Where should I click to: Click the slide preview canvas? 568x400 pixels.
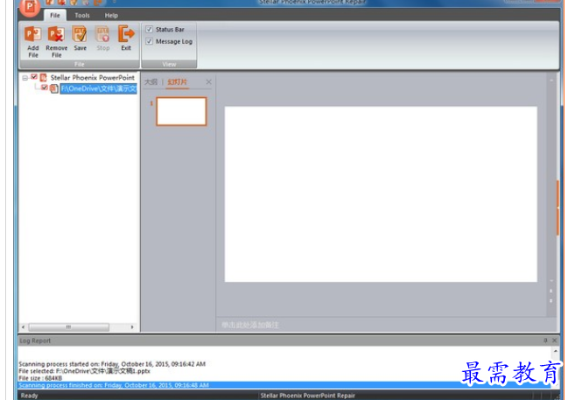[x=381, y=193]
